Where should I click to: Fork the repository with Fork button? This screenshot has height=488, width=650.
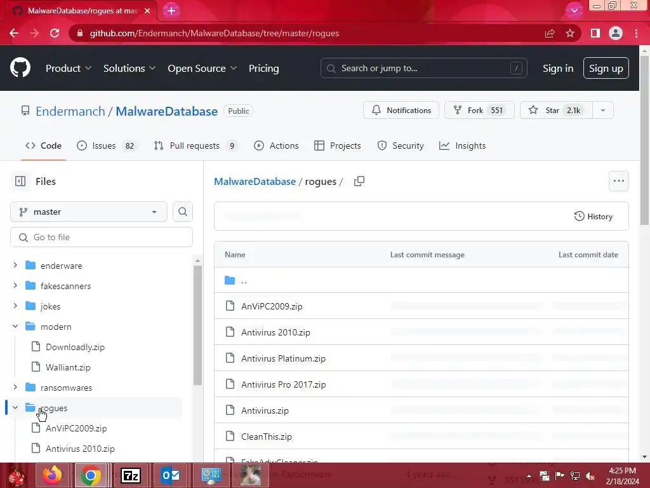479,111
